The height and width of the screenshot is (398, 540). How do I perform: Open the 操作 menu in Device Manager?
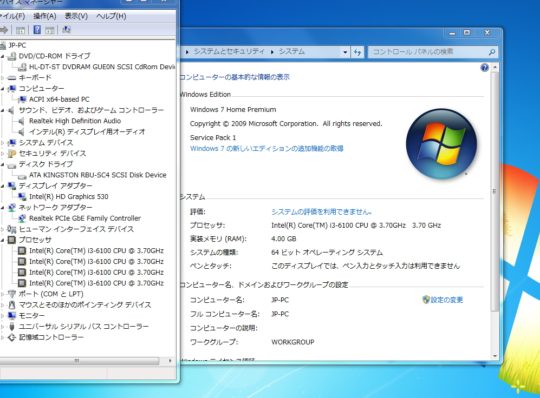45,16
